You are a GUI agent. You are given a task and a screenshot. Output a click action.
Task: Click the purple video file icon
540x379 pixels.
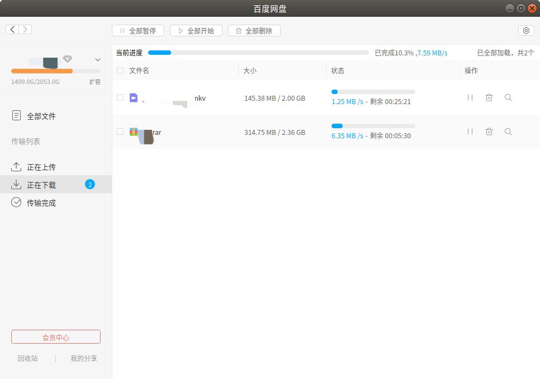coord(134,98)
